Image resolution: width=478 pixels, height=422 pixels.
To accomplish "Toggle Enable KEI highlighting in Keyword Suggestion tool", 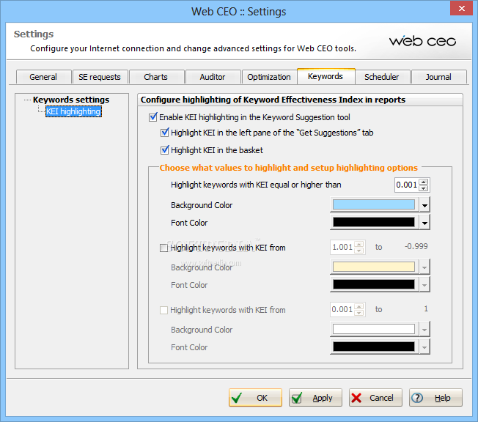I will tap(153, 117).
